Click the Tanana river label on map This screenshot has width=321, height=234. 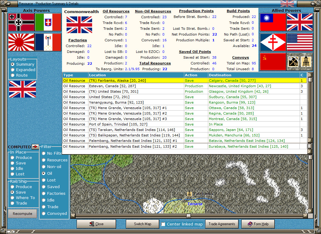[195, 204]
